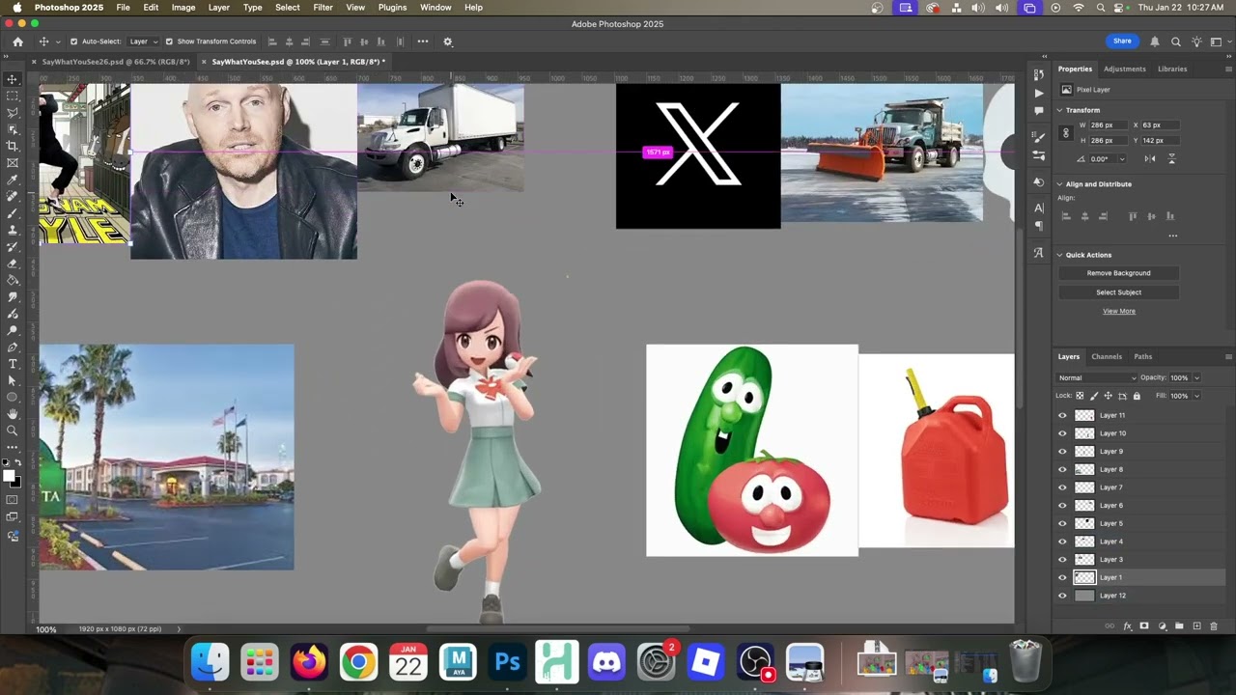The width and height of the screenshot is (1236, 695).
Task: Select the Brush tool
Action: click(13, 213)
